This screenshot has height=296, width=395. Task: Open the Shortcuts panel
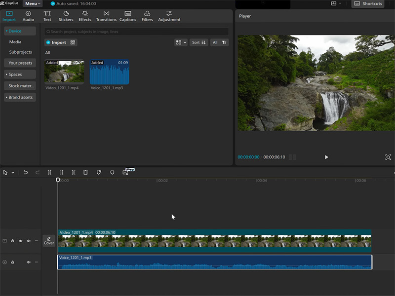(x=368, y=3)
